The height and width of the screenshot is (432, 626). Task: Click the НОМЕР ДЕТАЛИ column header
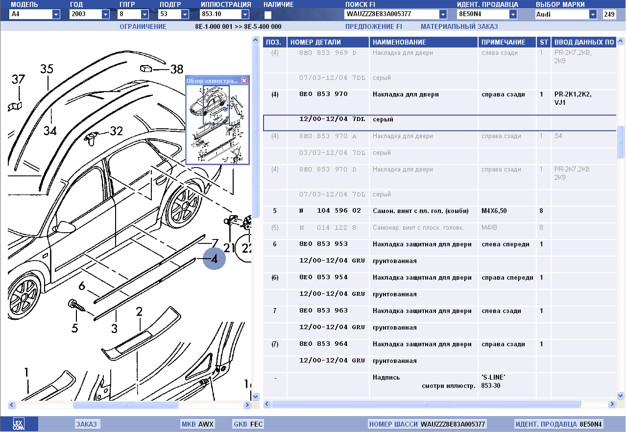(315, 43)
